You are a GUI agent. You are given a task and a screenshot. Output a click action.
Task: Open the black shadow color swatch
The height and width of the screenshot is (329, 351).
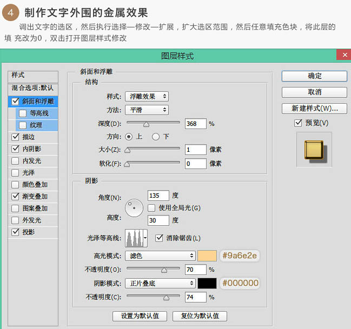[207, 284]
